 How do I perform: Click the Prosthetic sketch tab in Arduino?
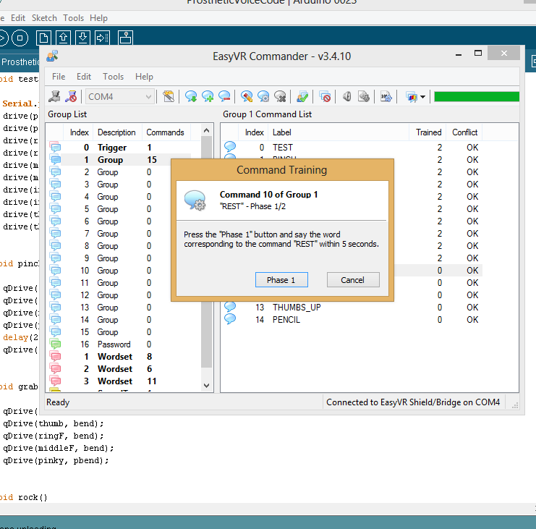[x=20, y=62]
